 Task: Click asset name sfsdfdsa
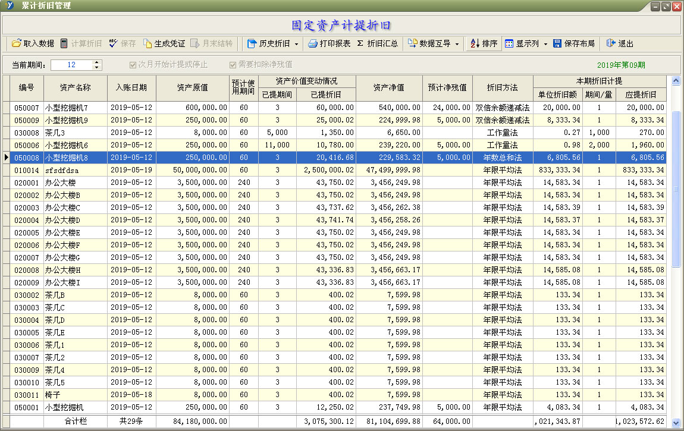(62, 170)
